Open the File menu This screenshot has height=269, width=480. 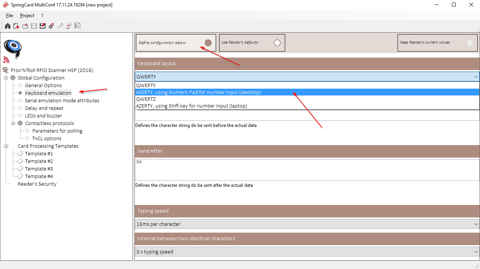coord(9,16)
